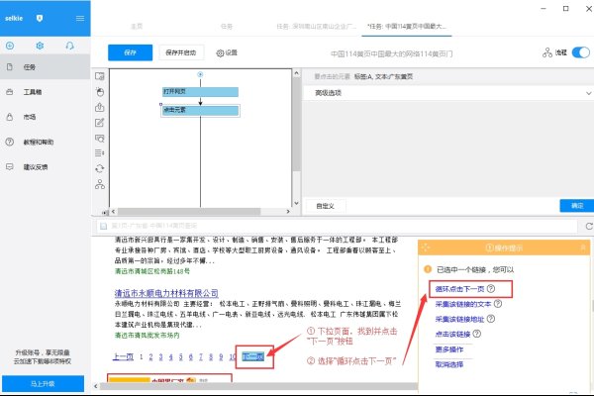Click the move handle icon on the orange tips header

pos(426,247)
